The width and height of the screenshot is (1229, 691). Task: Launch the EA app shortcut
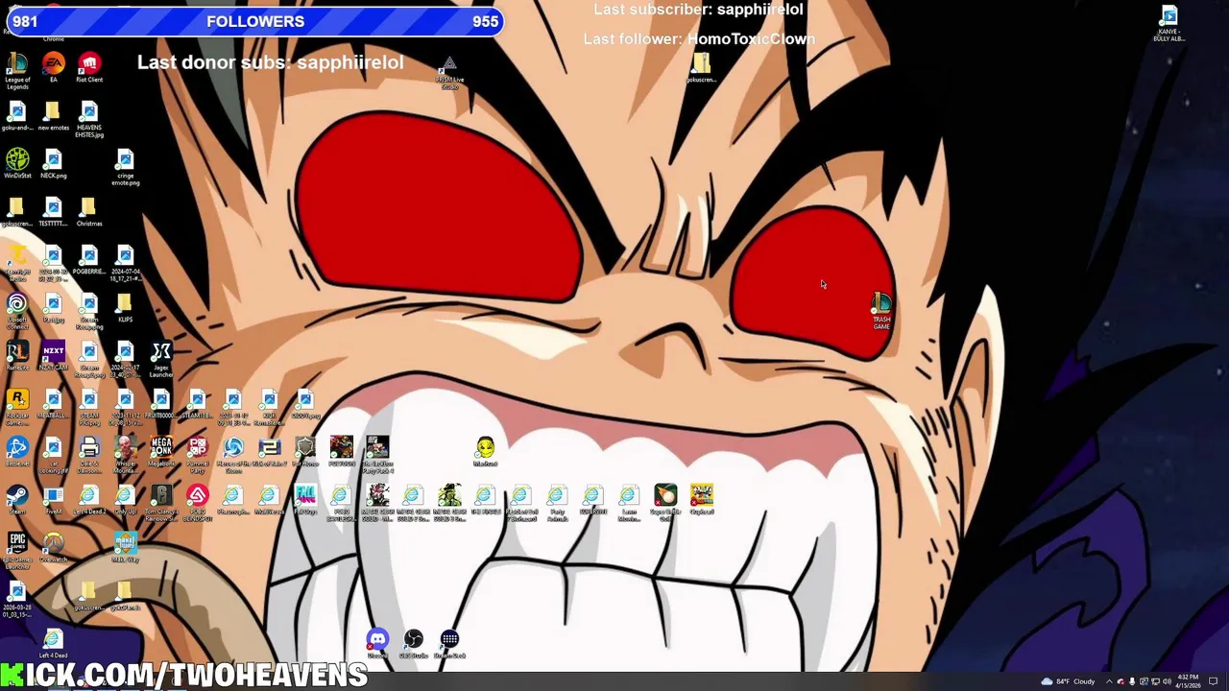53,67
